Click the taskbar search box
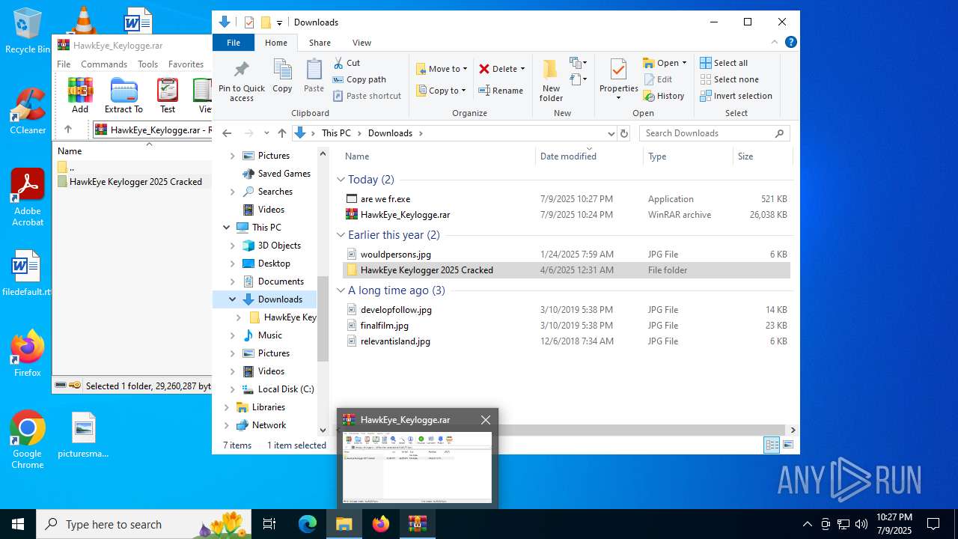 tap(144, 524)
